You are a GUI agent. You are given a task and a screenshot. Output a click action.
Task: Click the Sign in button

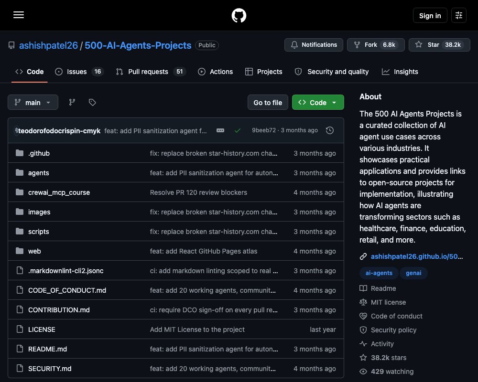pyautogui.click(x=430, y=16)
